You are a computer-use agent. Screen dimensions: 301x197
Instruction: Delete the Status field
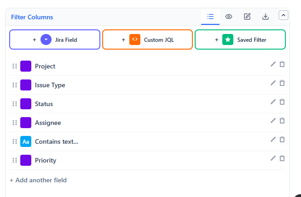(x=282, y=101)
